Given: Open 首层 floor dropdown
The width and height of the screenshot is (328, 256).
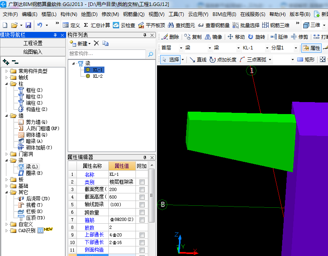Looking at the screenshot, I should click(x=181, y=48).
